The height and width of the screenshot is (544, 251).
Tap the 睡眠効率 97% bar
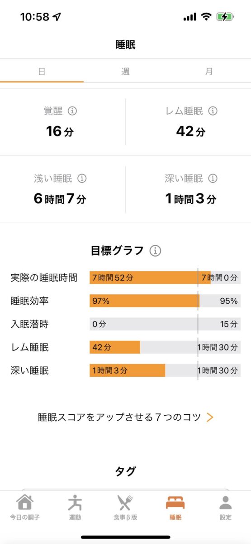[165, 301]
